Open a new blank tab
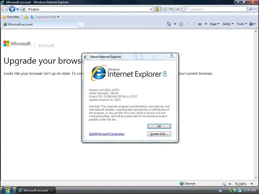 (x=81, y=25)
